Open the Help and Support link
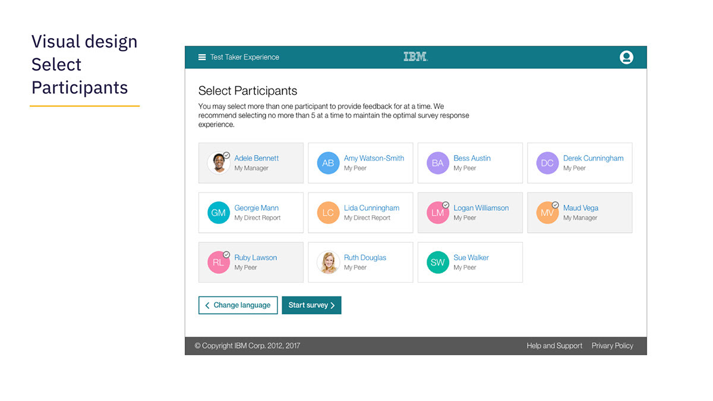 [x=554, y=346]
